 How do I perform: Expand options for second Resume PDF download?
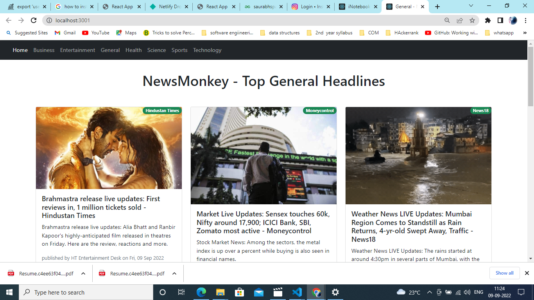[174, 273]
